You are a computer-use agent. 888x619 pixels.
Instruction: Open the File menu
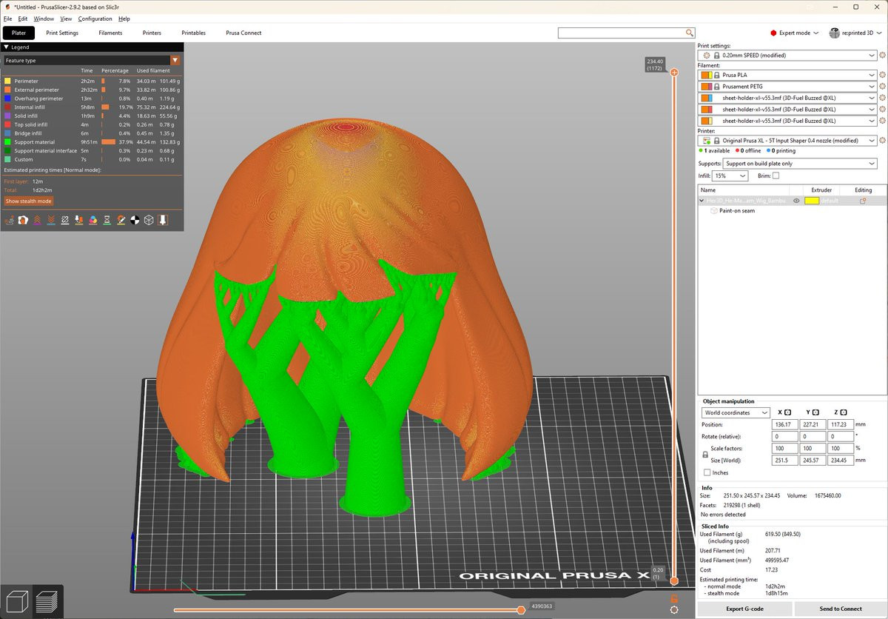pyautogui.click(x=7, y=19)
